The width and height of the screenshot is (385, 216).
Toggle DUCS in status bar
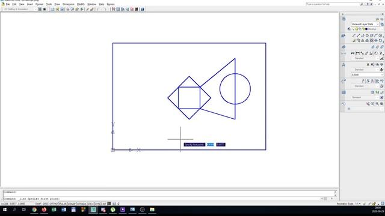pyautogui.click(x=90, y=204)
